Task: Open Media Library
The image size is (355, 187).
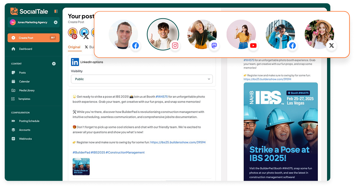Action: (x=27, y=90)
